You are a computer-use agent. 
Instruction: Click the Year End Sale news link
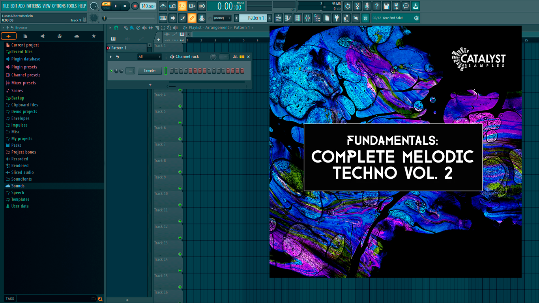point(395,18)
